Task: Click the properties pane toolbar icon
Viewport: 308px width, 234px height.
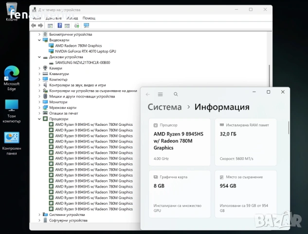Action: [67, 25]
